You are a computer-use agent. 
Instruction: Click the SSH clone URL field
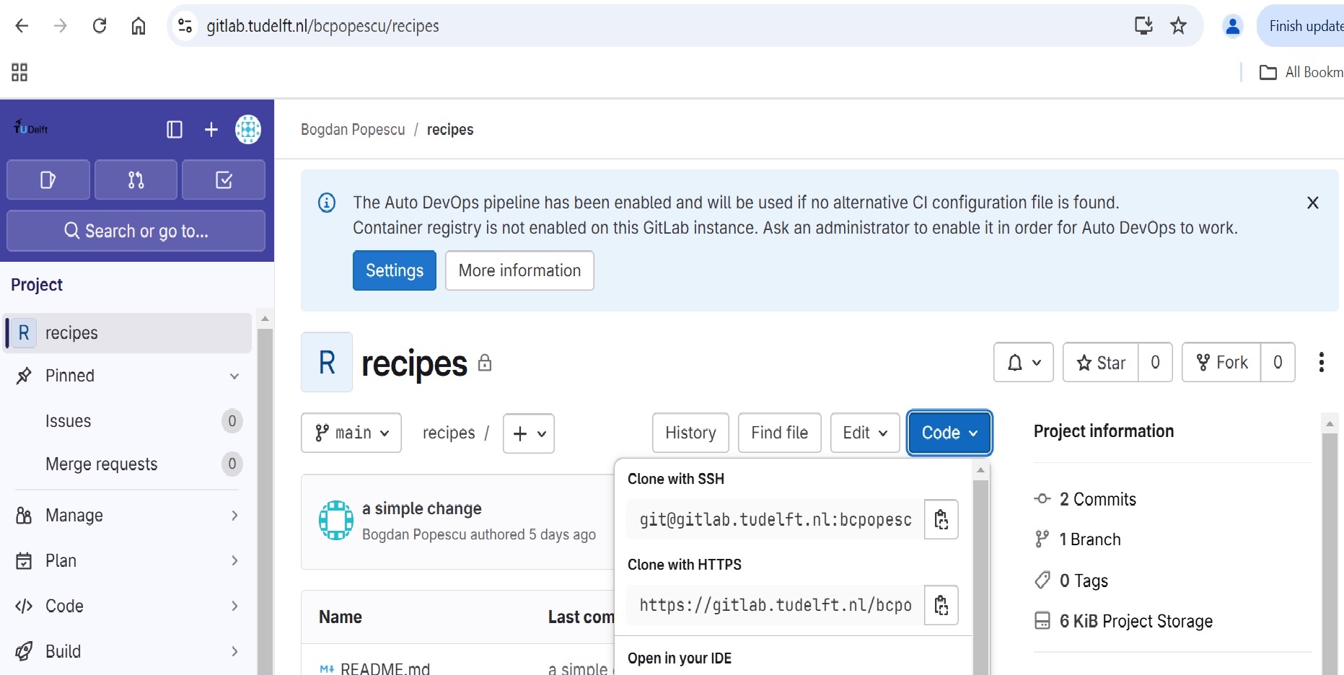(776, 519)
